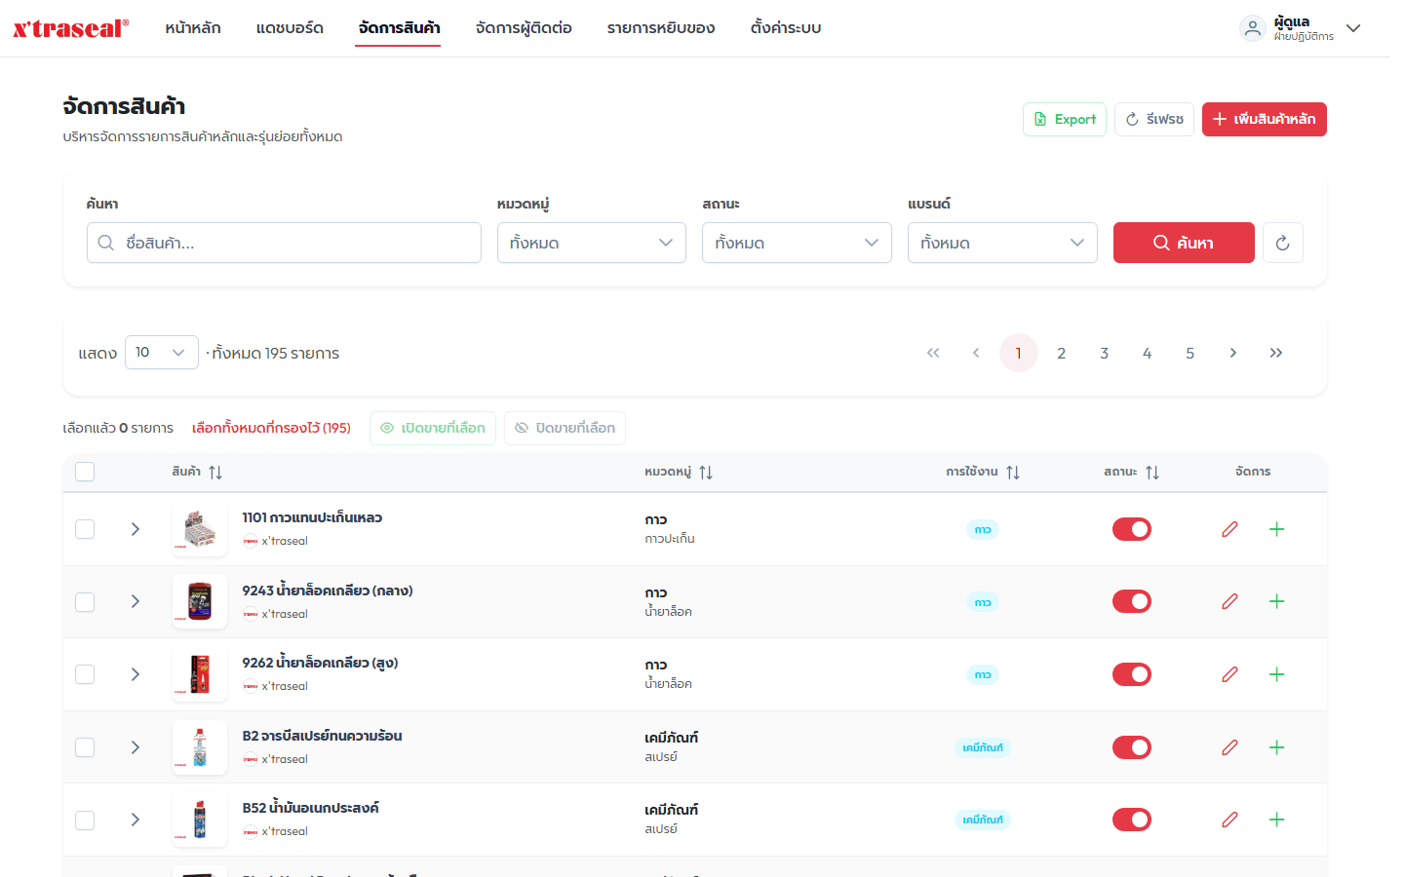The width and height of the screenshot is (1404, 877).
Task: Click plus icon for B52 น้ำมันอเนกประสงค์
Action: (1276, 820)
